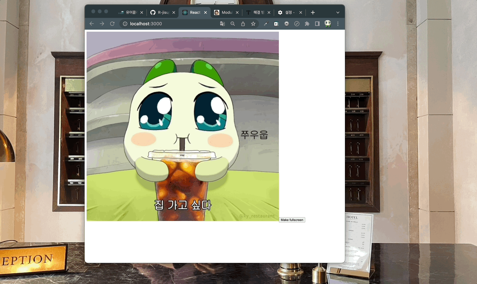Viewport: 477px width, 284px height.
Task: Open the Google Translate page icon
Action: coord(222,24)
